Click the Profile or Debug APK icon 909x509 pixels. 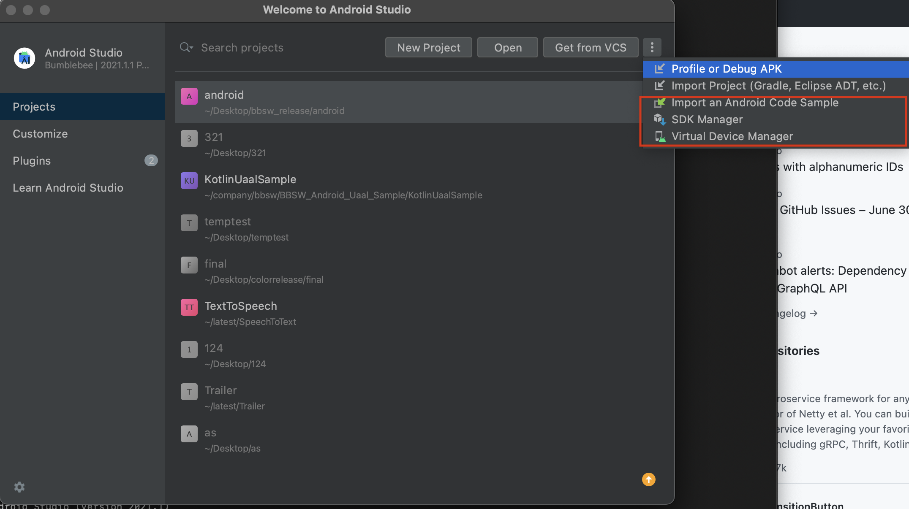click(x=659, y=69)
